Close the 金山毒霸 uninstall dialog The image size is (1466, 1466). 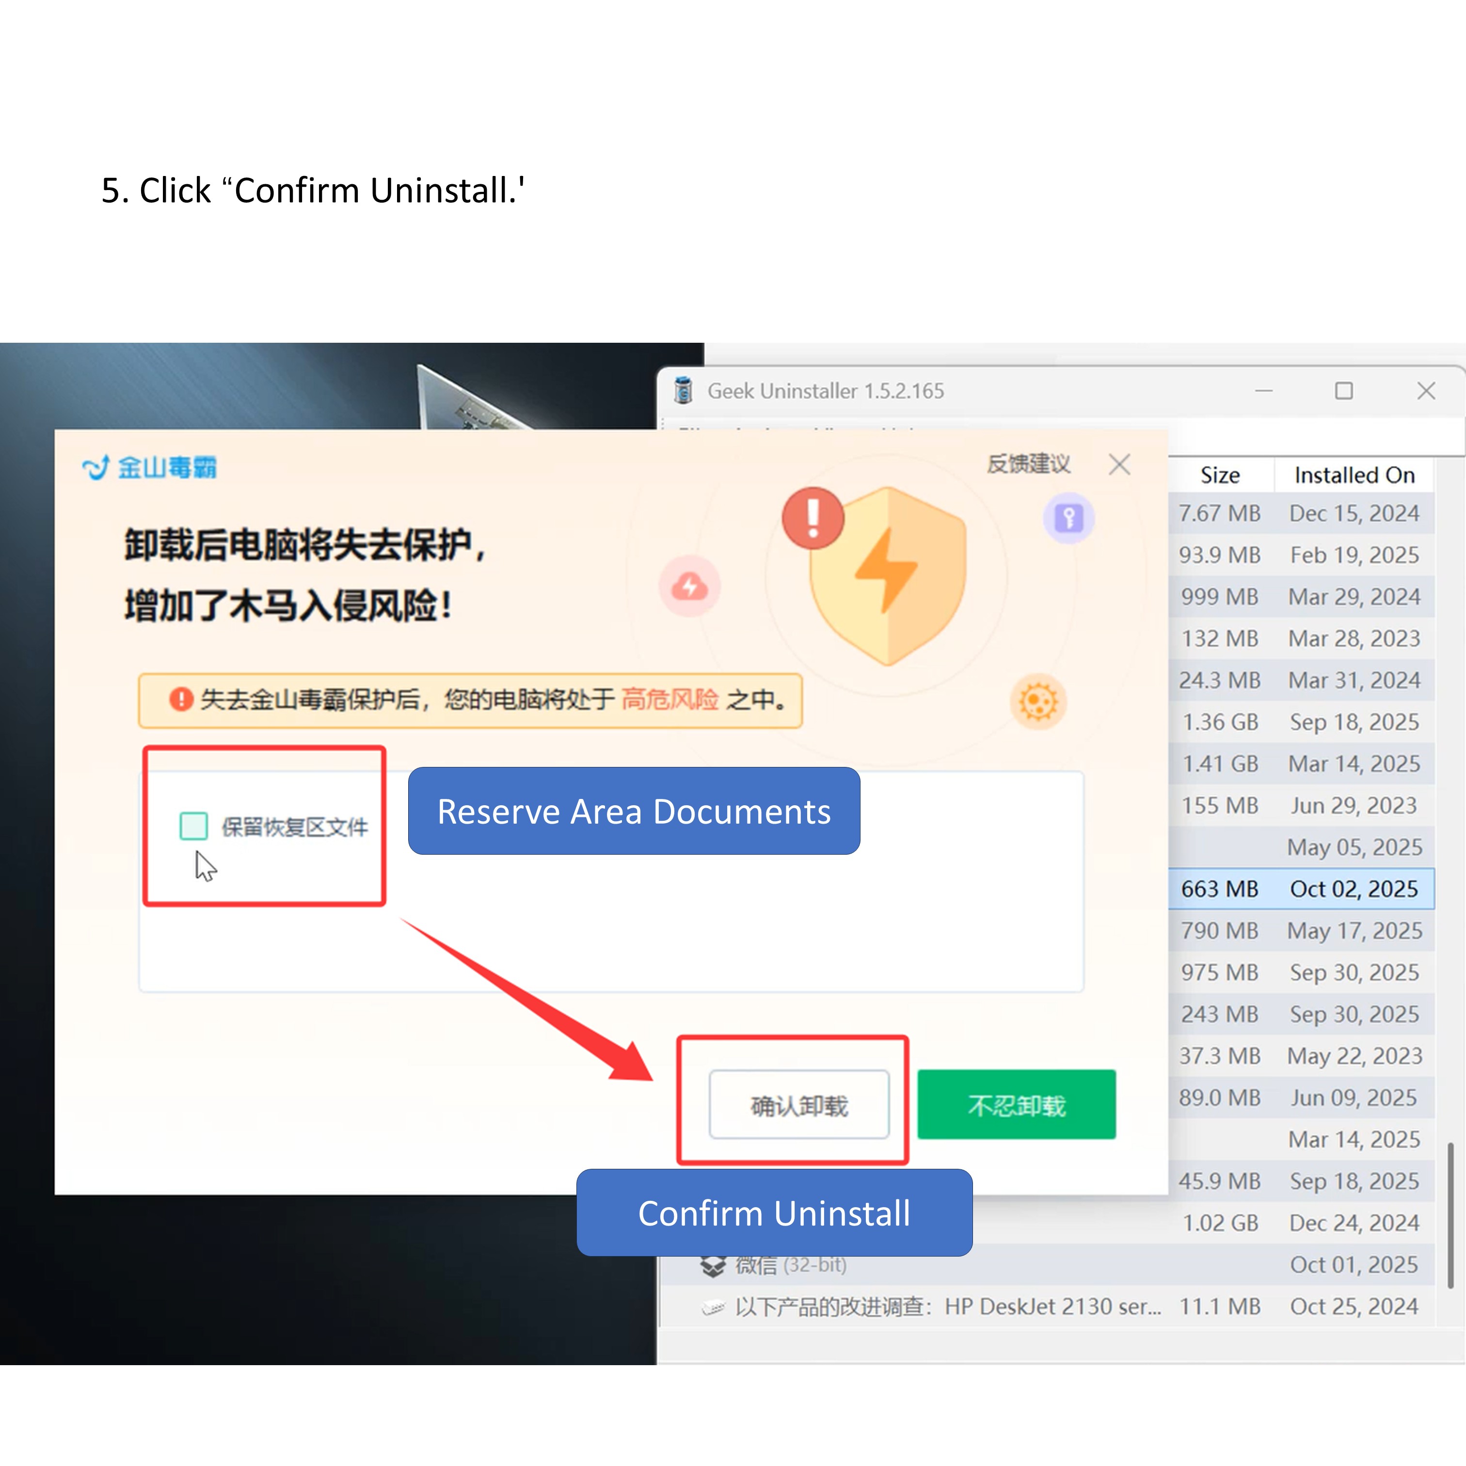click(x=1119, y=464)
